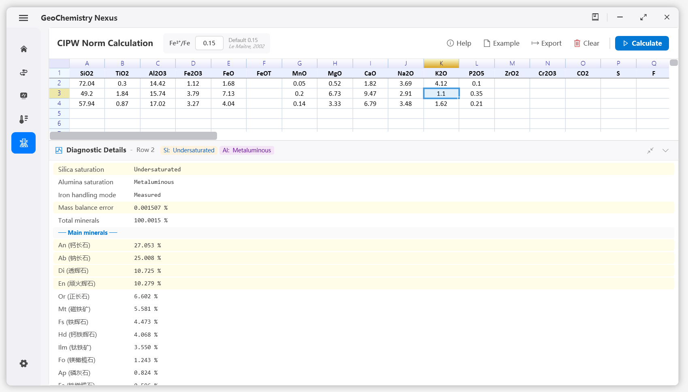688x392 pixels.
Task: Open the chart monitor sidebar icon
Action: tap(23, 96)
